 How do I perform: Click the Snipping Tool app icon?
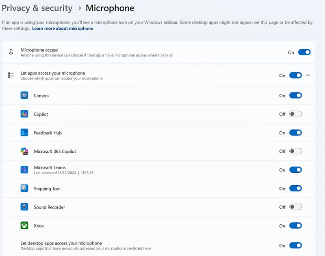click(x=24, y=189)
